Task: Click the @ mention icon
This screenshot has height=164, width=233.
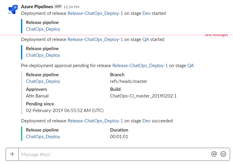Action: [x=214, y=154]
